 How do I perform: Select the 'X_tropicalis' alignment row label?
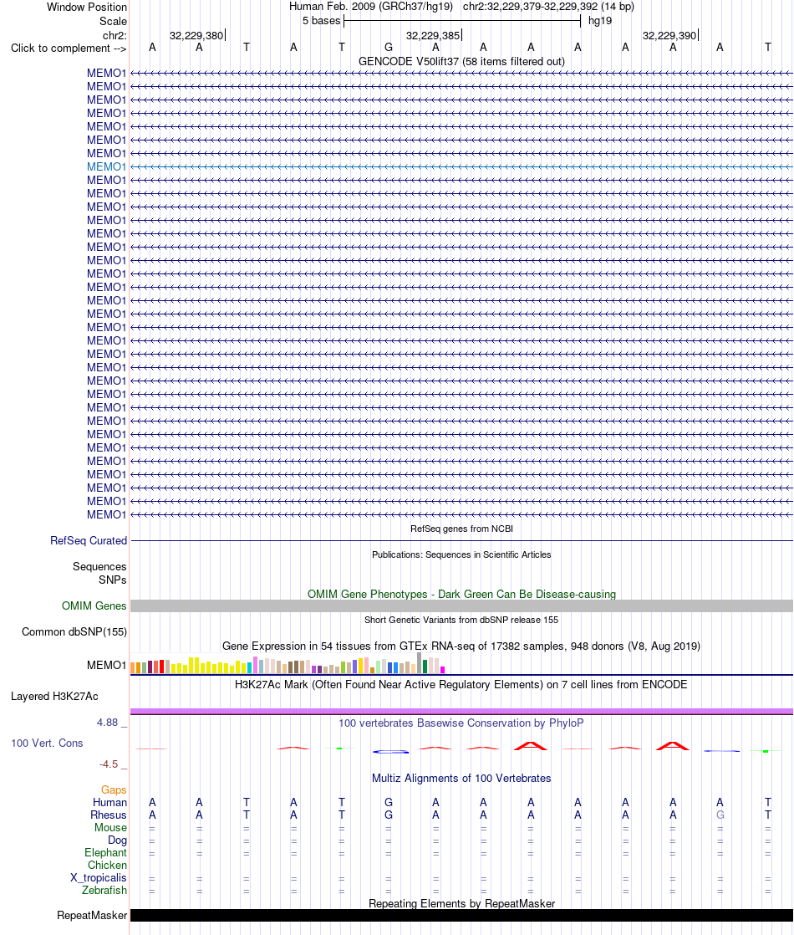point(99,878)
